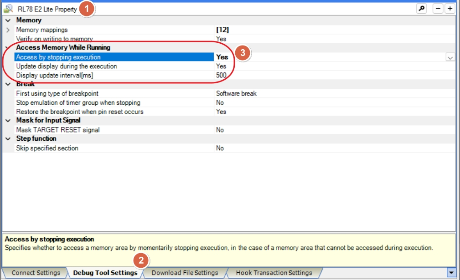Expand the Memory mappings row
This screenshot has width=460, height=280.
(8, 30)
